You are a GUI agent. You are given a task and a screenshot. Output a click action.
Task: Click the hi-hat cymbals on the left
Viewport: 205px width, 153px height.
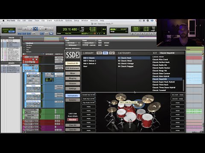[x=111, y=109]
